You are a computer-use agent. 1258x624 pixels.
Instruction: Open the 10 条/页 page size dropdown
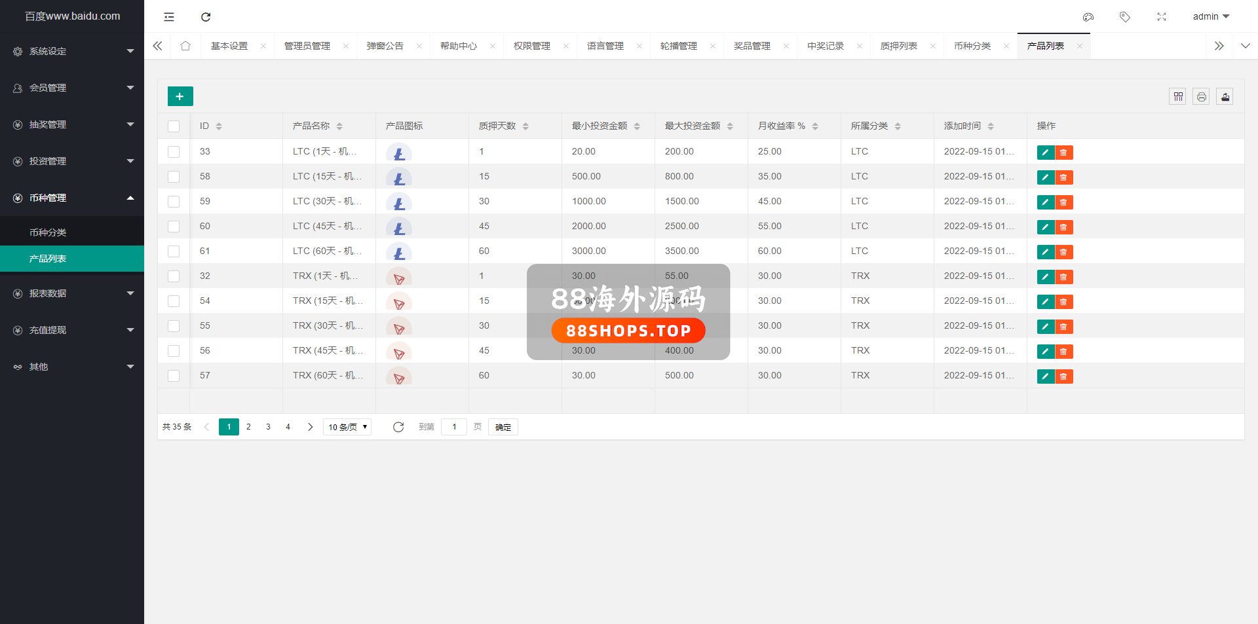[347, 427]
